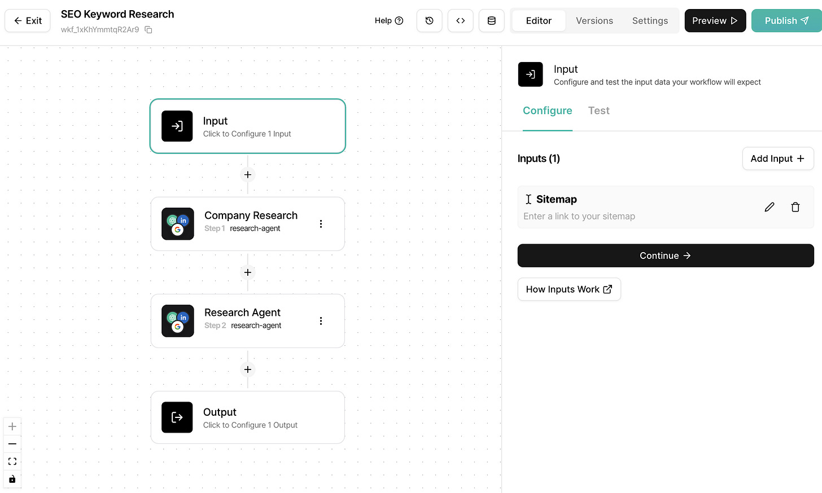Publish the workflow
The image size is (822, 493).
click(786, 20)
